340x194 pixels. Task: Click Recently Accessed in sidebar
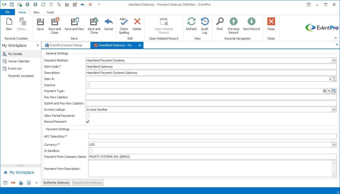[21, 76]
